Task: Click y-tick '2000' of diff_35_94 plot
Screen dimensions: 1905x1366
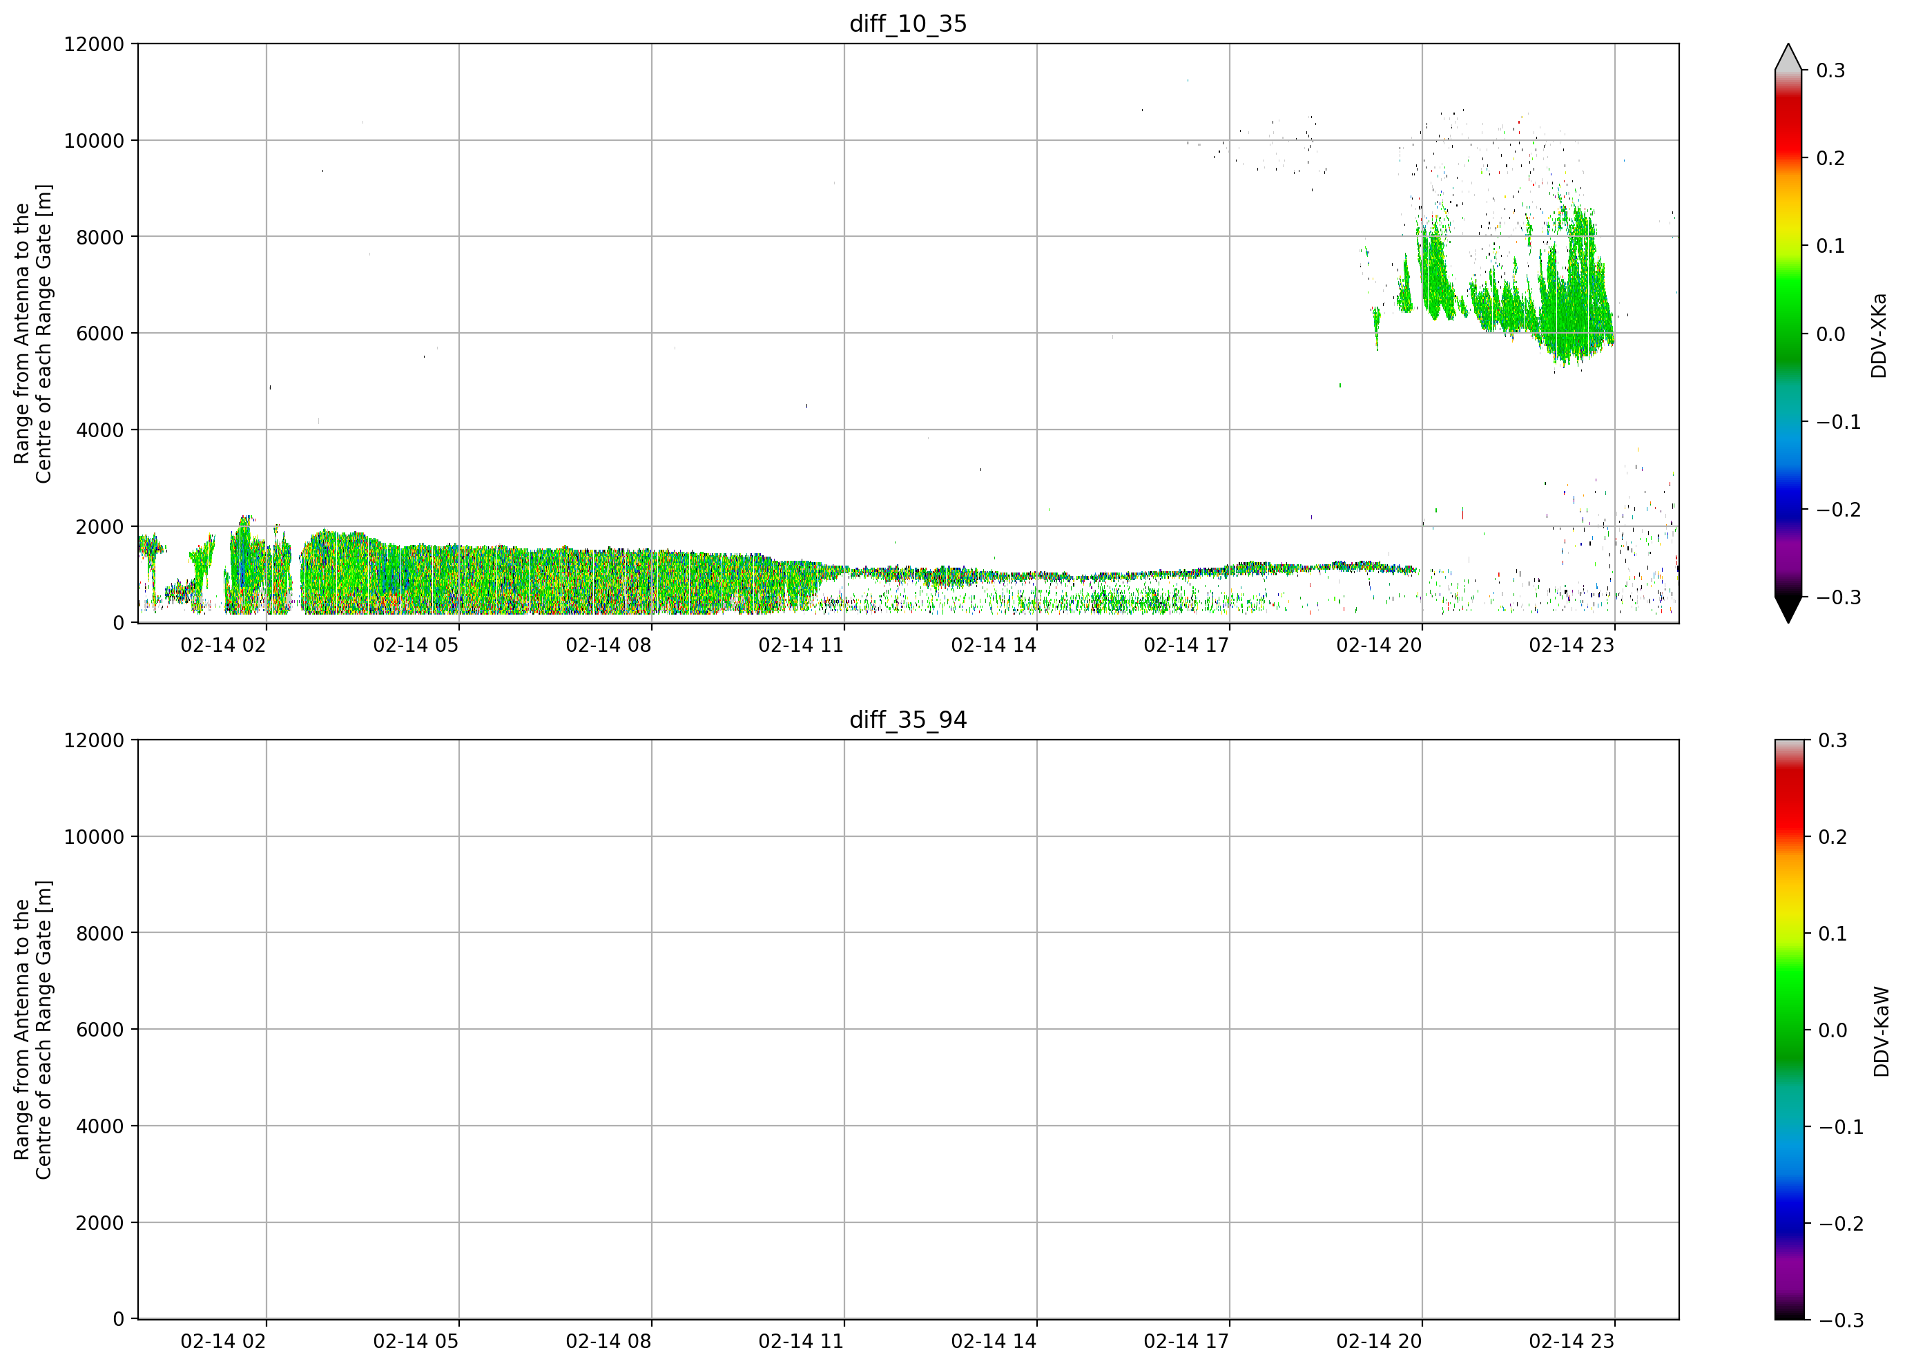Action: coord(100,1223)
